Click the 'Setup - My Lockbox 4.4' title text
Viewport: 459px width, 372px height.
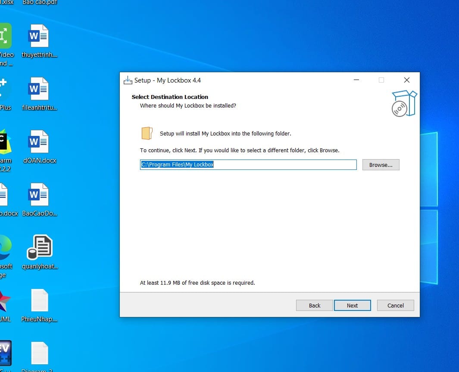pos(168,80)
